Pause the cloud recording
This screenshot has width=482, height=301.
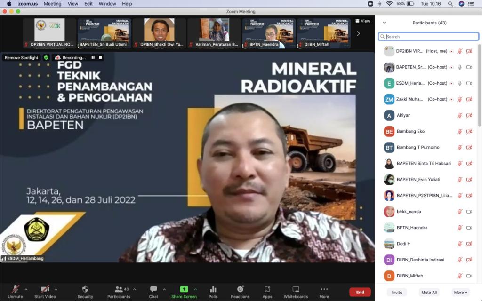(x=93, y=57)
